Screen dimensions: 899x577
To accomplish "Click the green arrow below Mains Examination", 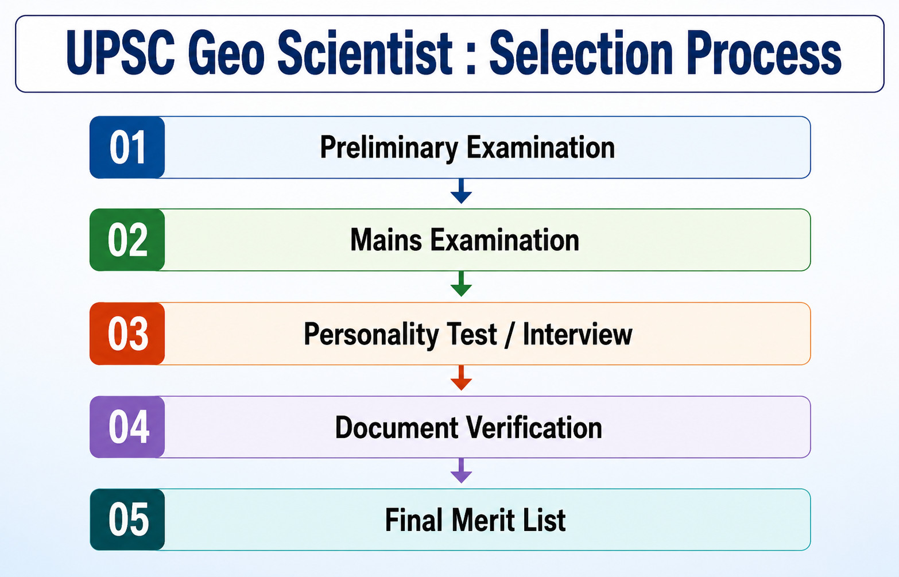I will pyautogui.click(x=461, y=284).
